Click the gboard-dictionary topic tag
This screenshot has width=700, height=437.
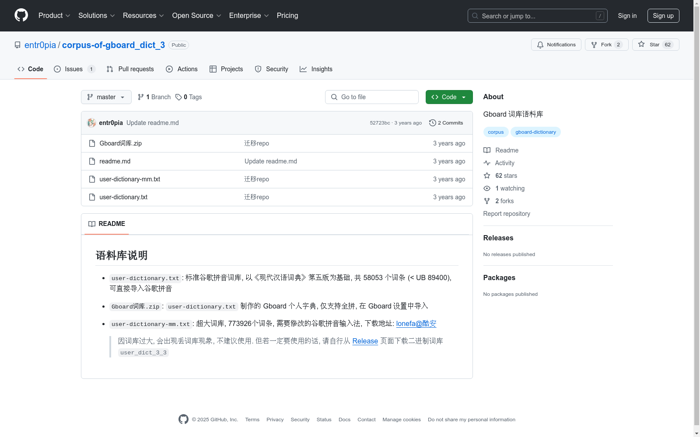[x=535, y=132]
